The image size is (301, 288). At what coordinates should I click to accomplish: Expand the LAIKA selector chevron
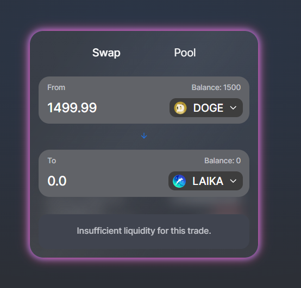click(233, 181)
